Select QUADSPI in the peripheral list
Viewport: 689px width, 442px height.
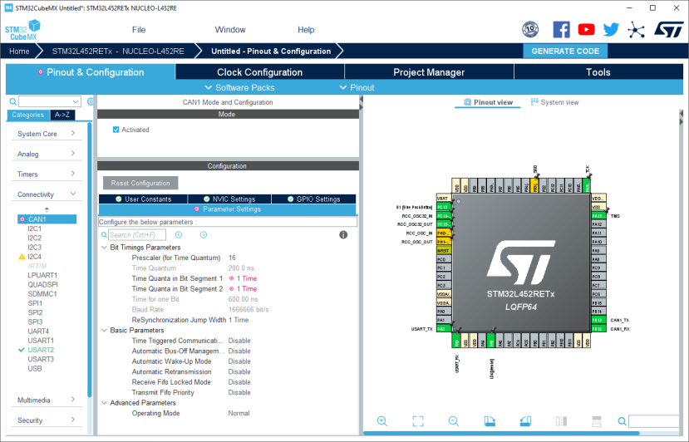(42, 284)
